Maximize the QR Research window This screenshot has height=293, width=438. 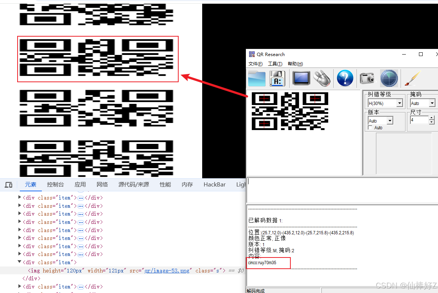tap(421, 54)
